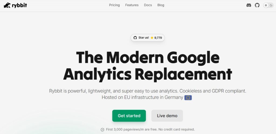Click the yellow star icon
This screenshot has width=276, height=134.
pos(152,38)
